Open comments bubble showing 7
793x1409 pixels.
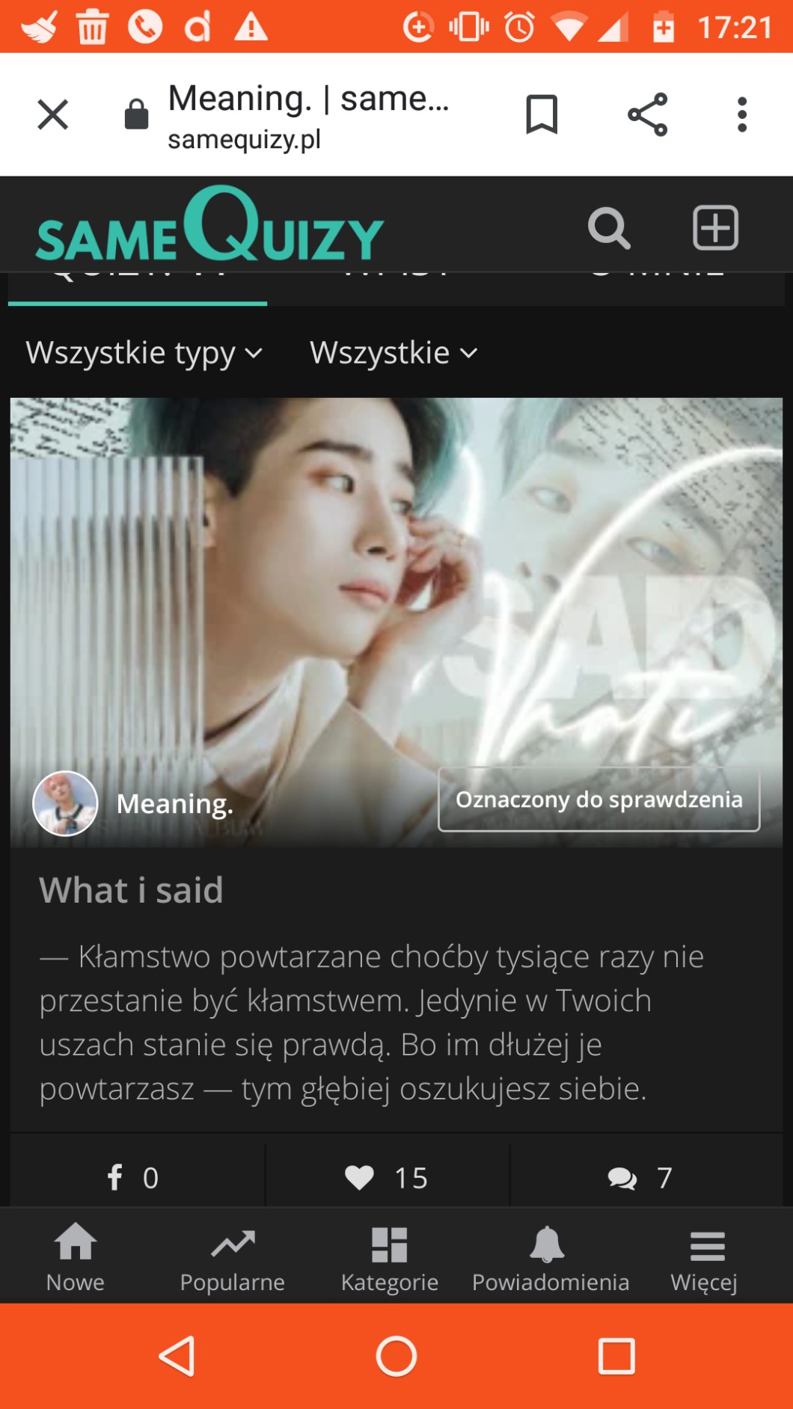pos(640,1178)
